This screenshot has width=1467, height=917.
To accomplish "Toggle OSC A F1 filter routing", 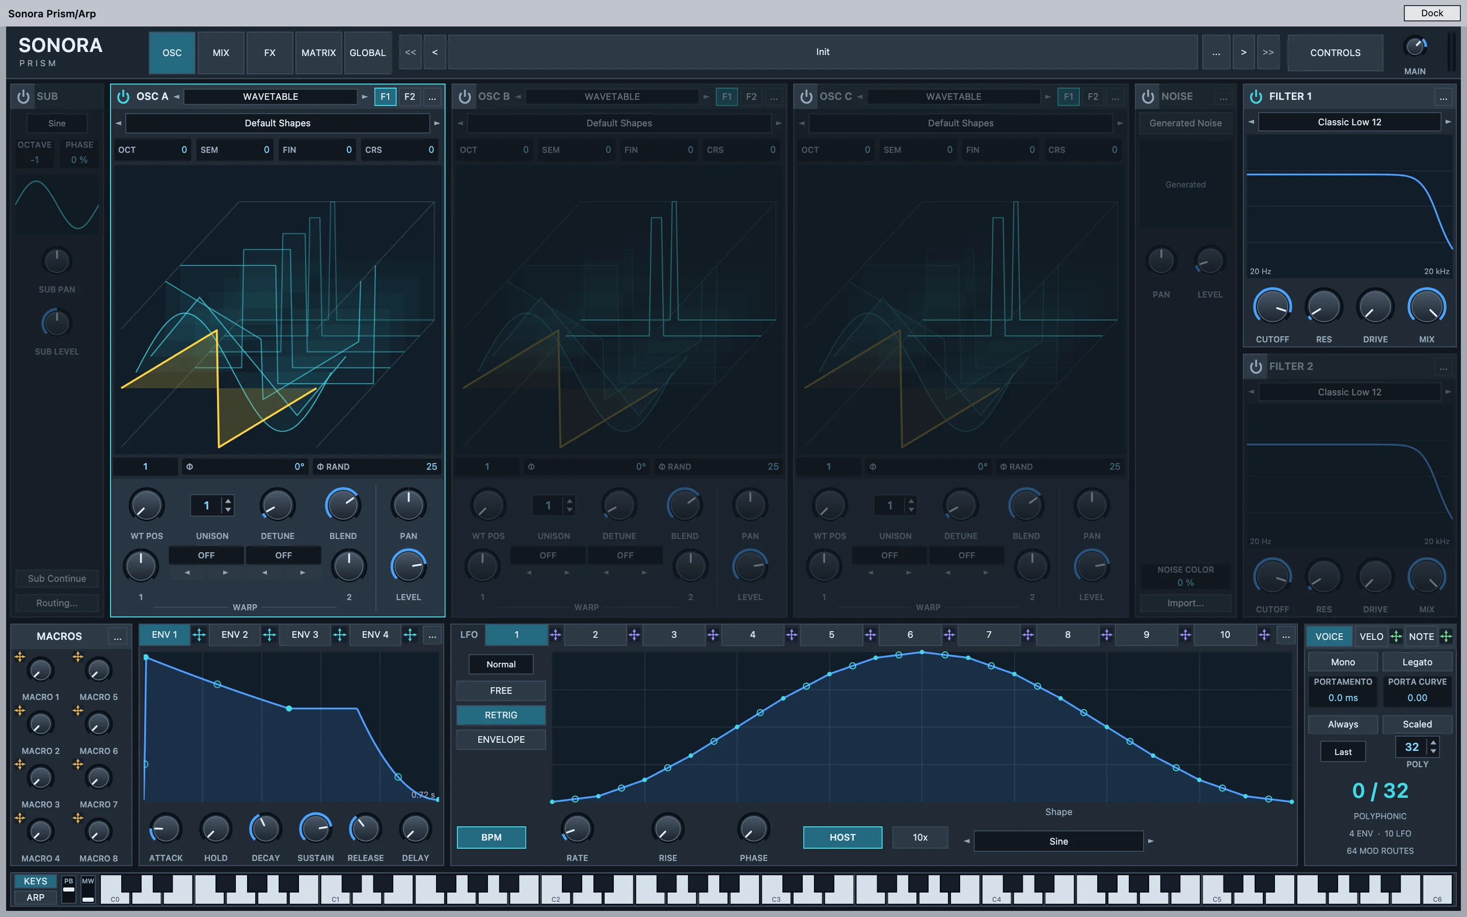I will pyautogui.click(x=385, y=96).
